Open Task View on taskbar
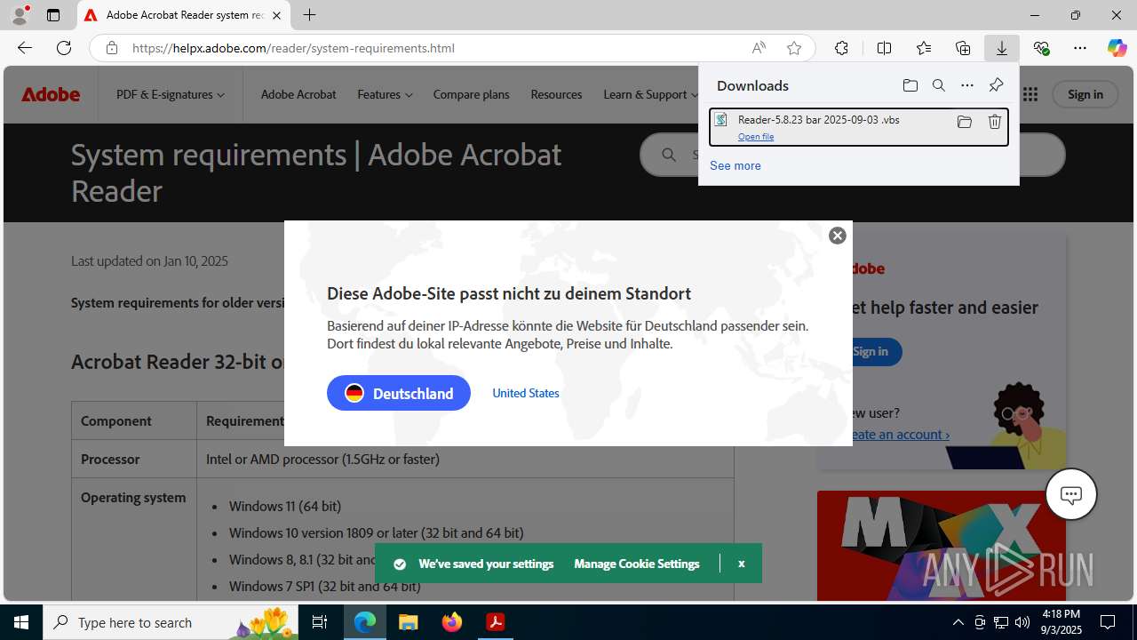 click(321, 622)
